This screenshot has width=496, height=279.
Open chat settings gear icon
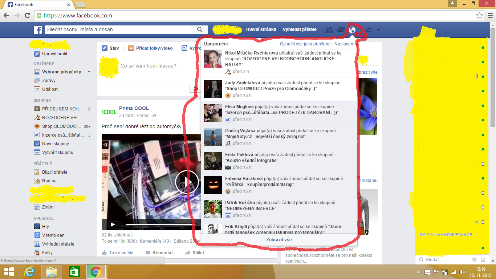[x=474, y=260]
